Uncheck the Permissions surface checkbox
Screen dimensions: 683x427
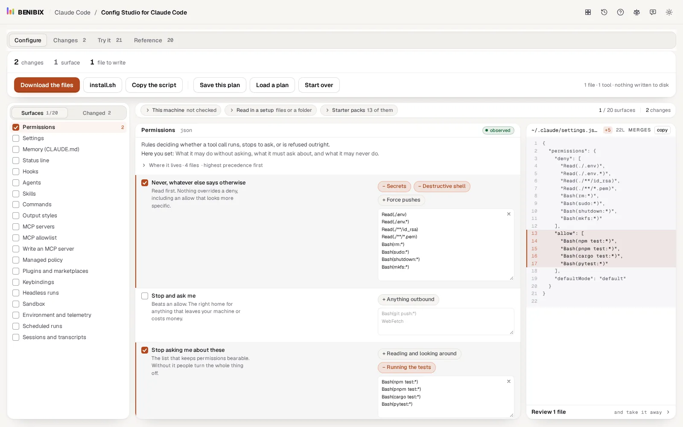click(x=16, y=127)
